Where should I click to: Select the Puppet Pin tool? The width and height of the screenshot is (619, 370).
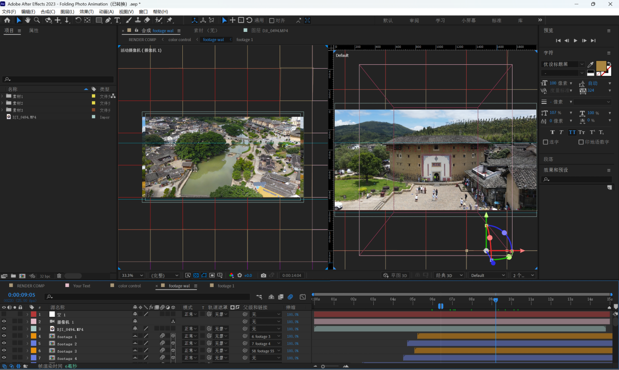pos(169,20)
